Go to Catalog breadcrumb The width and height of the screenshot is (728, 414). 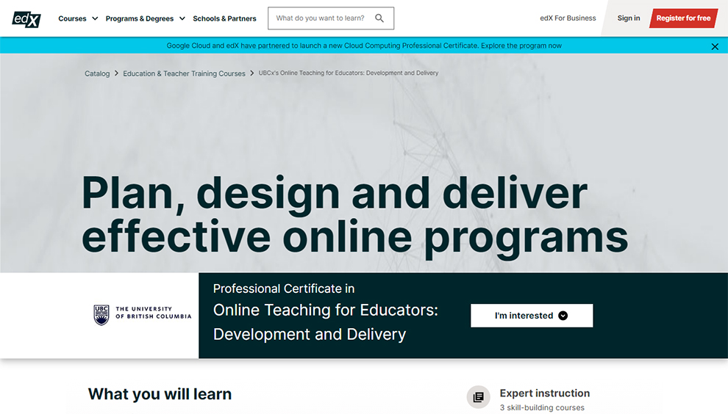point(97,73)
